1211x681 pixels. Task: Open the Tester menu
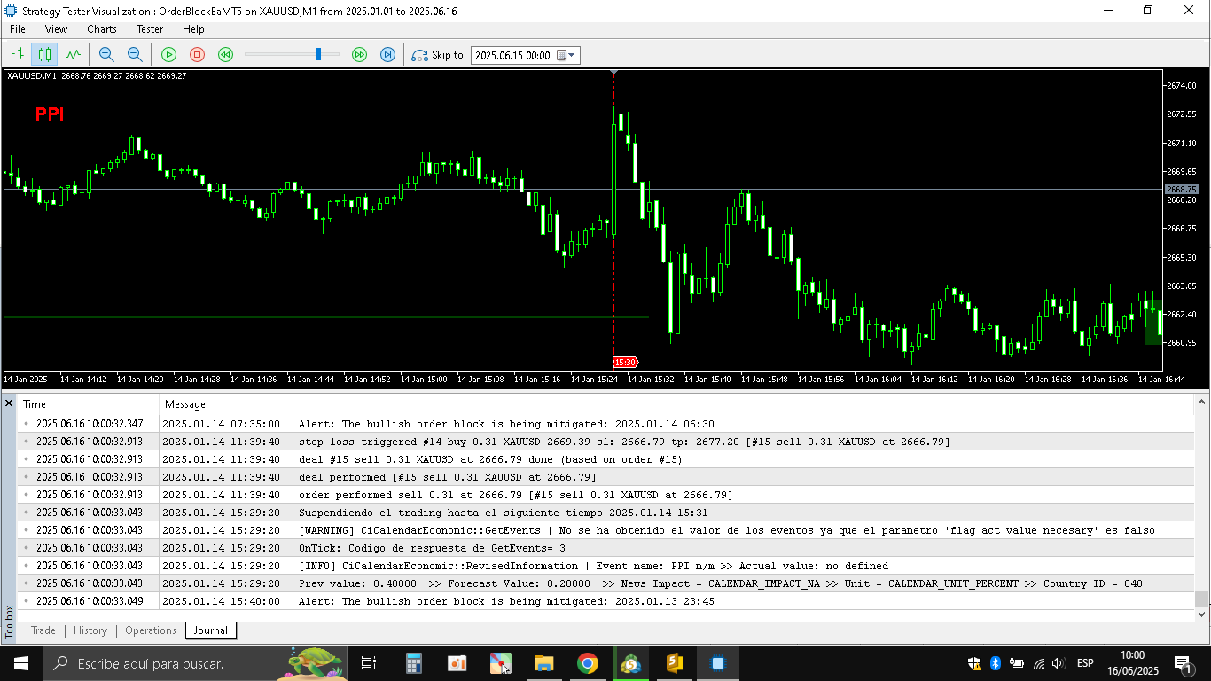coord(149,29)
